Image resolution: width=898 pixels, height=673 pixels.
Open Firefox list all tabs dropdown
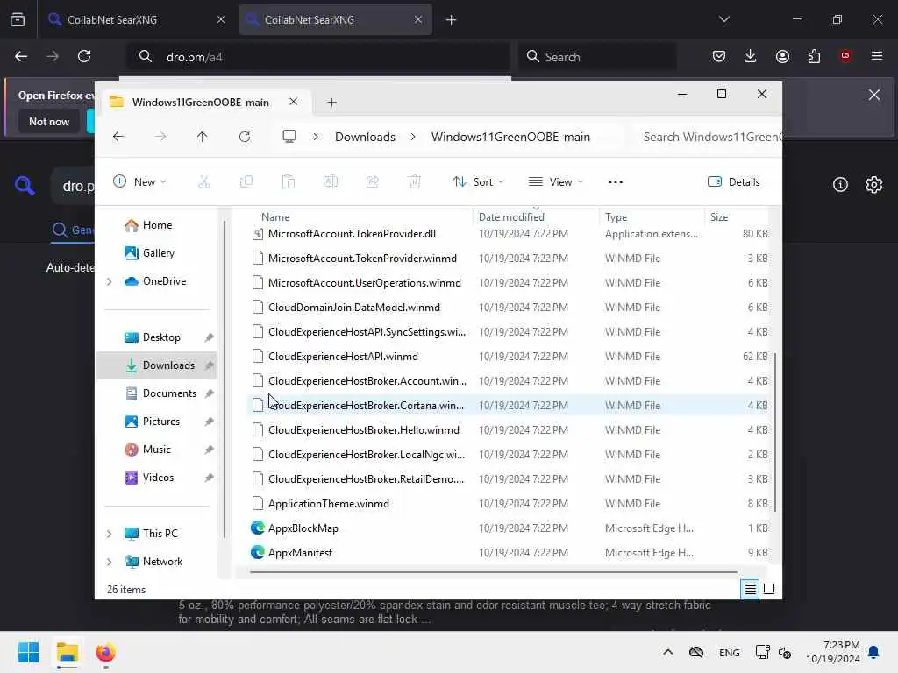click(724, 20)
